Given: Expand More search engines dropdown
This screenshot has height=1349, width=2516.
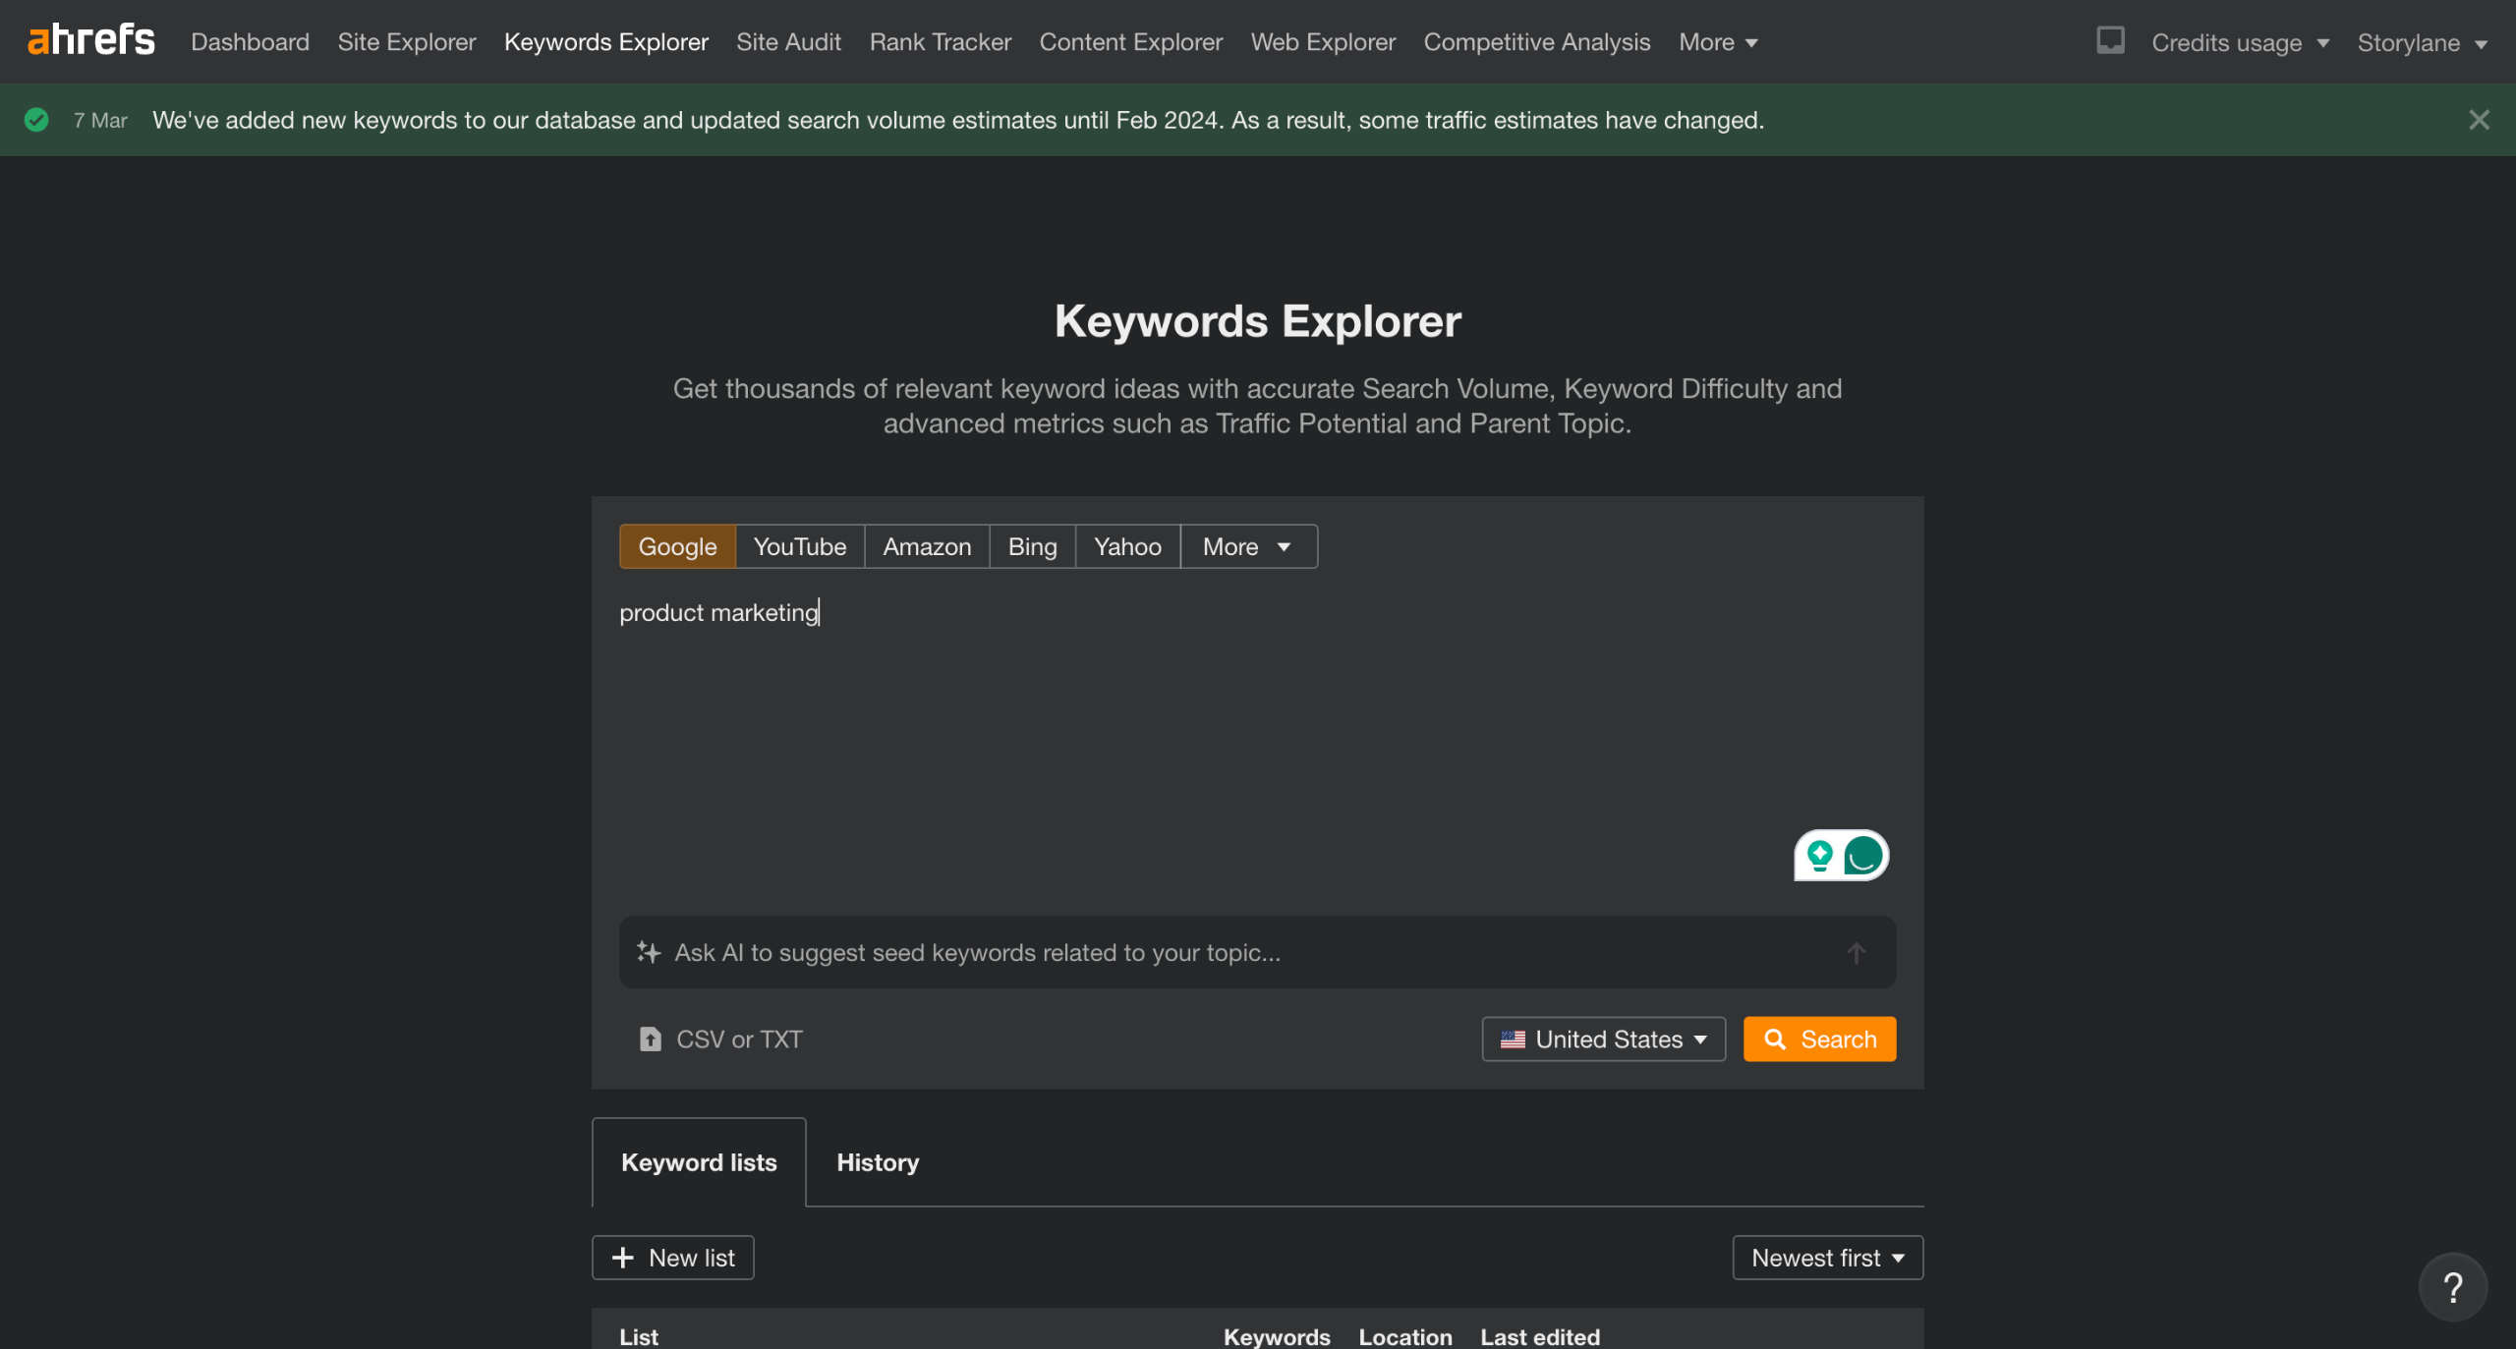Looking at the screenshot, I should coord(1247,546).
